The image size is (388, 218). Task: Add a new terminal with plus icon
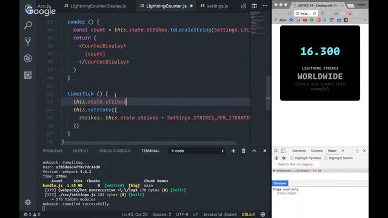(233, 151)
